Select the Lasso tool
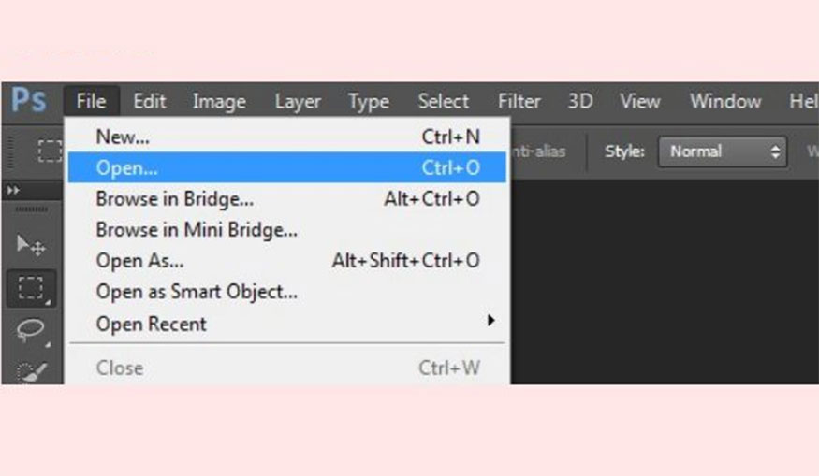This screenshot has height=476, width=819. pos(31,329)
